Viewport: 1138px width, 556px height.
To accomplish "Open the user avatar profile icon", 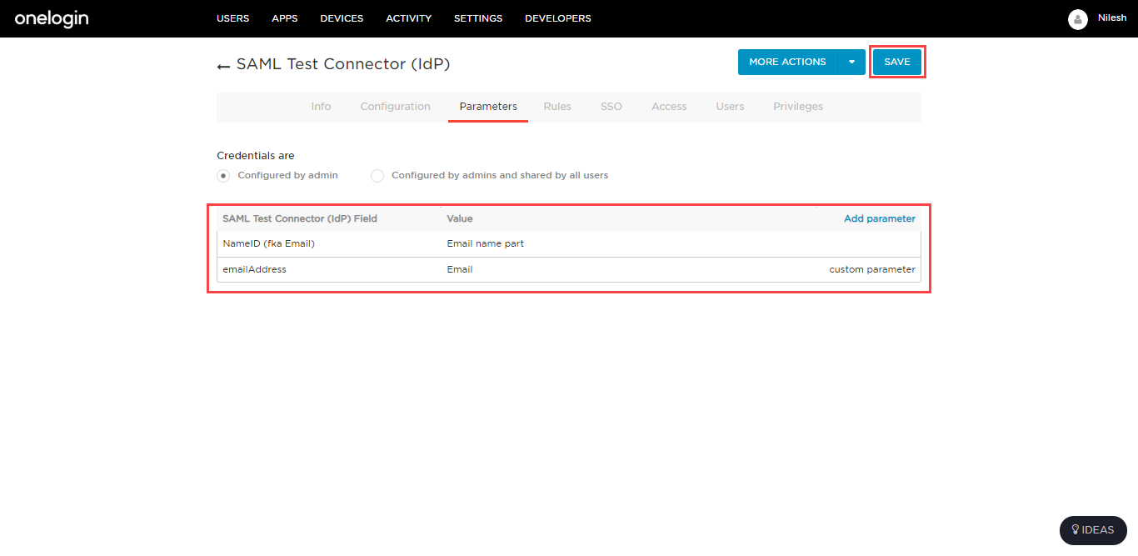I will click(x=1077, y=19).
